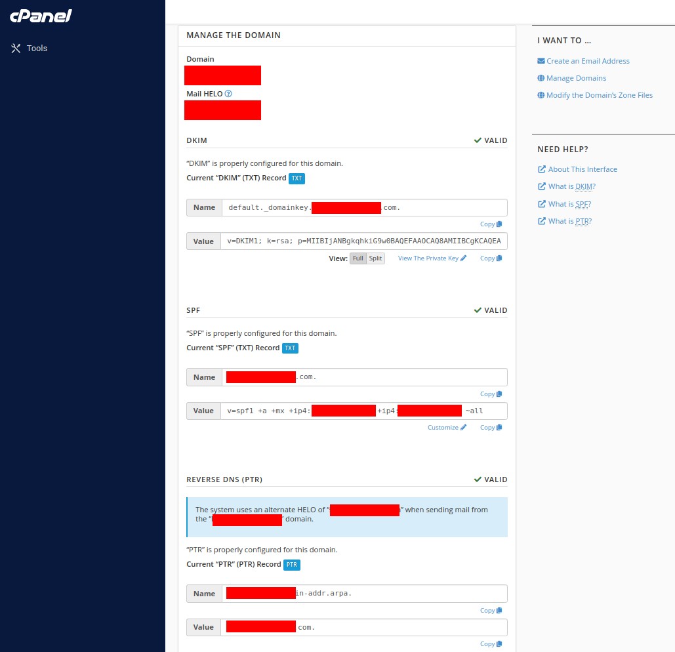The width and height of the screenshot is (675, 652).
Task: Open the Create an Email Address link
Action: click(588, 60)
